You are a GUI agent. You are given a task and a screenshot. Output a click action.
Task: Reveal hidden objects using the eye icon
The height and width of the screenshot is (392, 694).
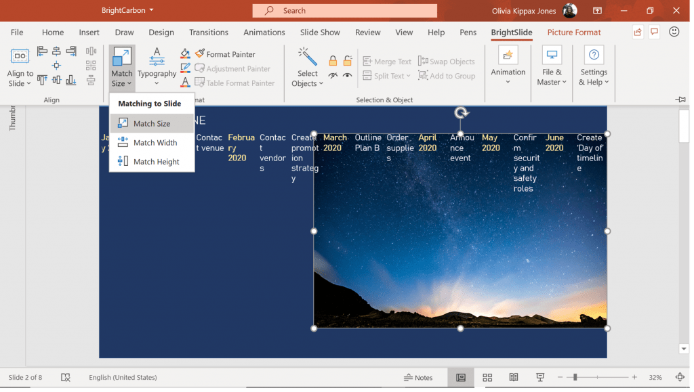click(348, 76)
